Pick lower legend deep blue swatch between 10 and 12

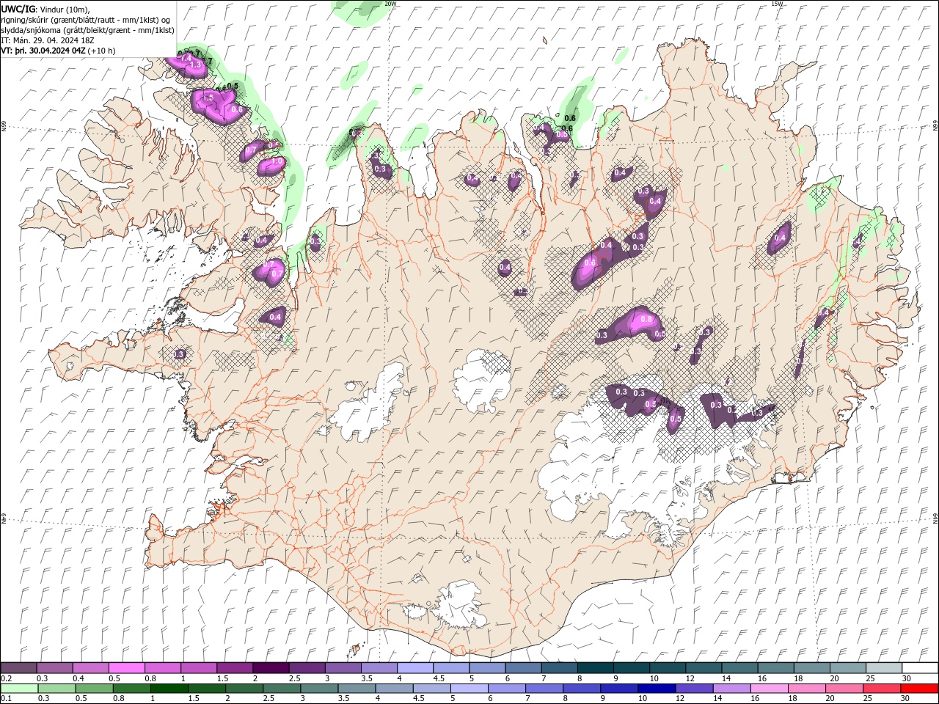(657, 689)
